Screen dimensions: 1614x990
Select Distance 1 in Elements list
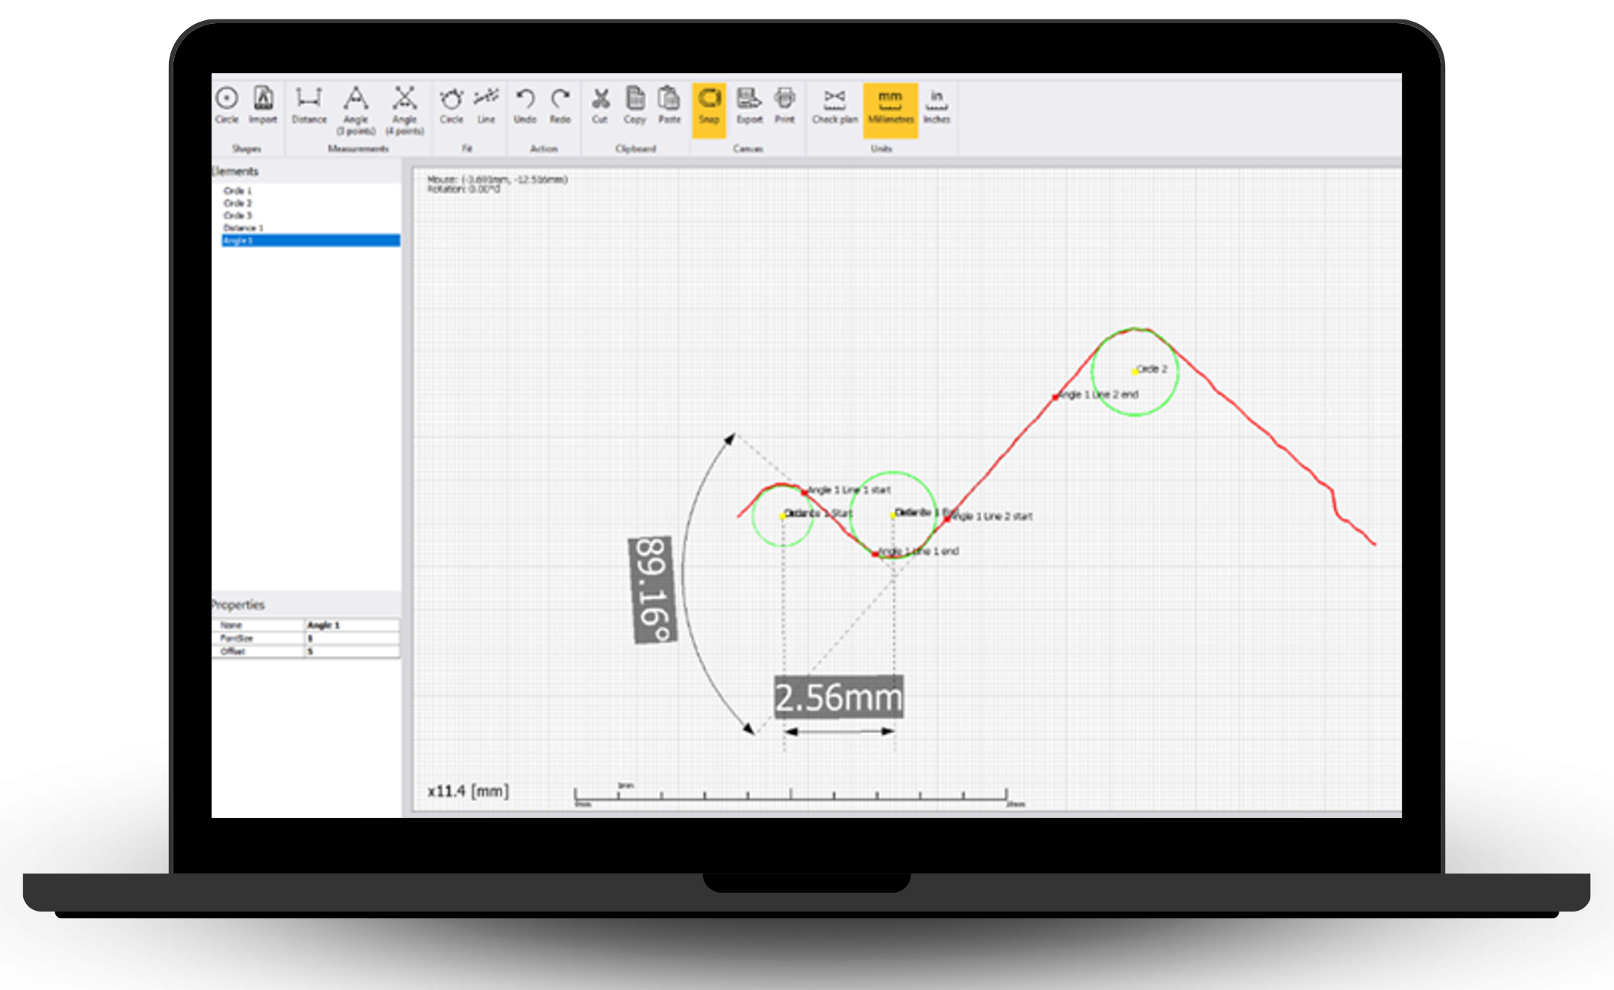pos(243,228)
